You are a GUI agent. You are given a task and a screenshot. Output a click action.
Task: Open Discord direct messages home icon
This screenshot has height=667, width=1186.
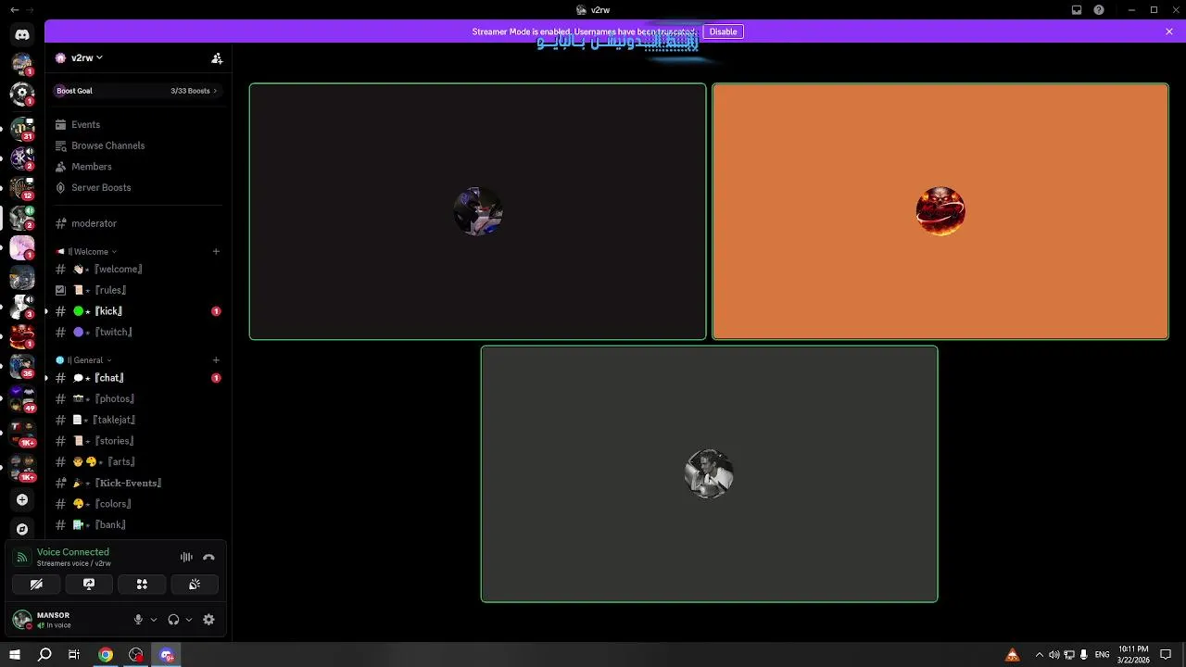22,34
